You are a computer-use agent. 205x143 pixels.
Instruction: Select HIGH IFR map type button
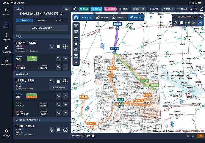[x=76, y=25]
